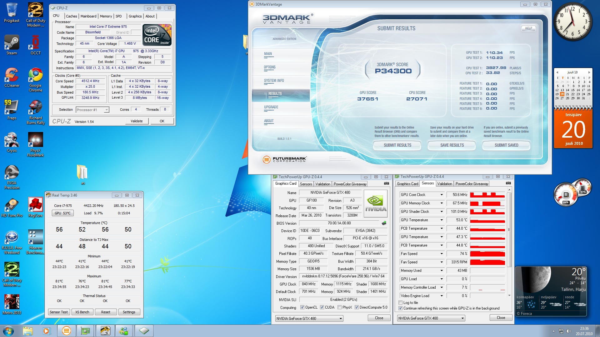
Task: Switch to the CPU-Z Memory tab
Action: (106, 16)
